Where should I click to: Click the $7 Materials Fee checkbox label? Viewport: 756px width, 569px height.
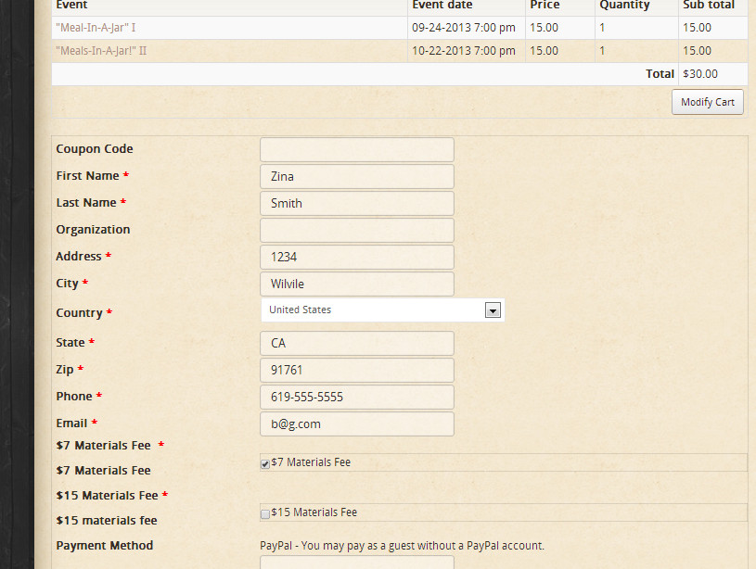(311, 462)
